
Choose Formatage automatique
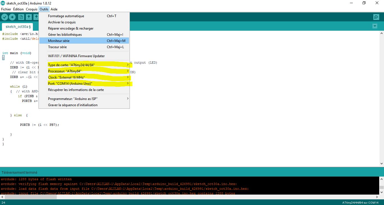(x=84, y=16)
